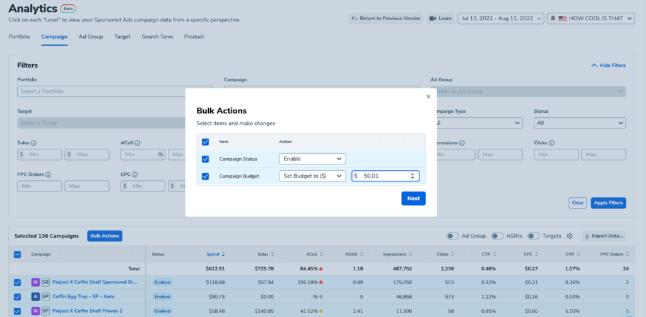The image size is (646, 317).
Task: Toggle the select-all Item checkbox in dialog
Action: pos(206,142)
